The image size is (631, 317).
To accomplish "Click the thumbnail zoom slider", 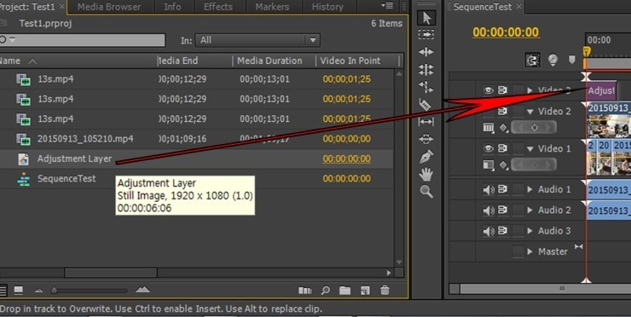I will 89,291.
